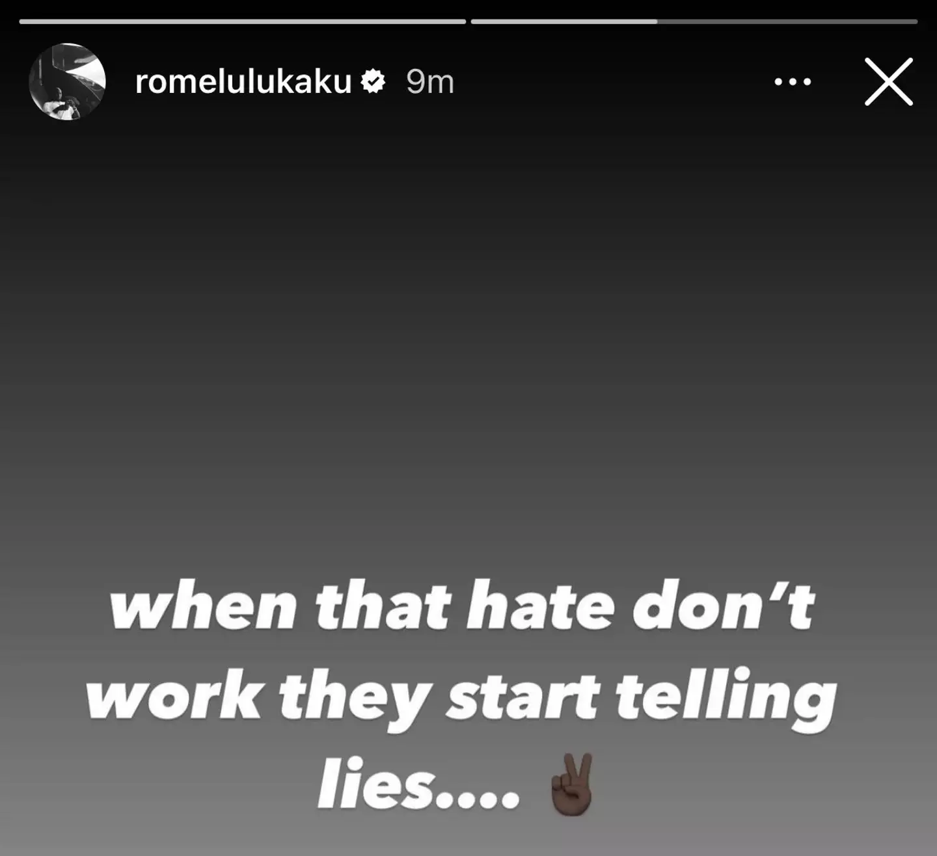The image size is (937, 856).
Task: Tap the word "work" in the story text
Action: (174, 697)
